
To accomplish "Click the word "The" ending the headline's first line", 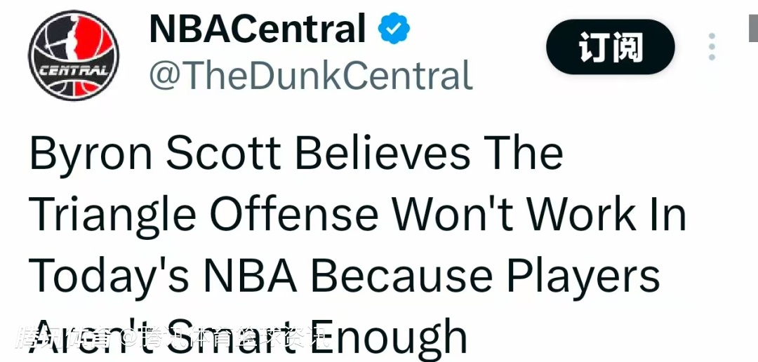I will (x=523, y=154).
